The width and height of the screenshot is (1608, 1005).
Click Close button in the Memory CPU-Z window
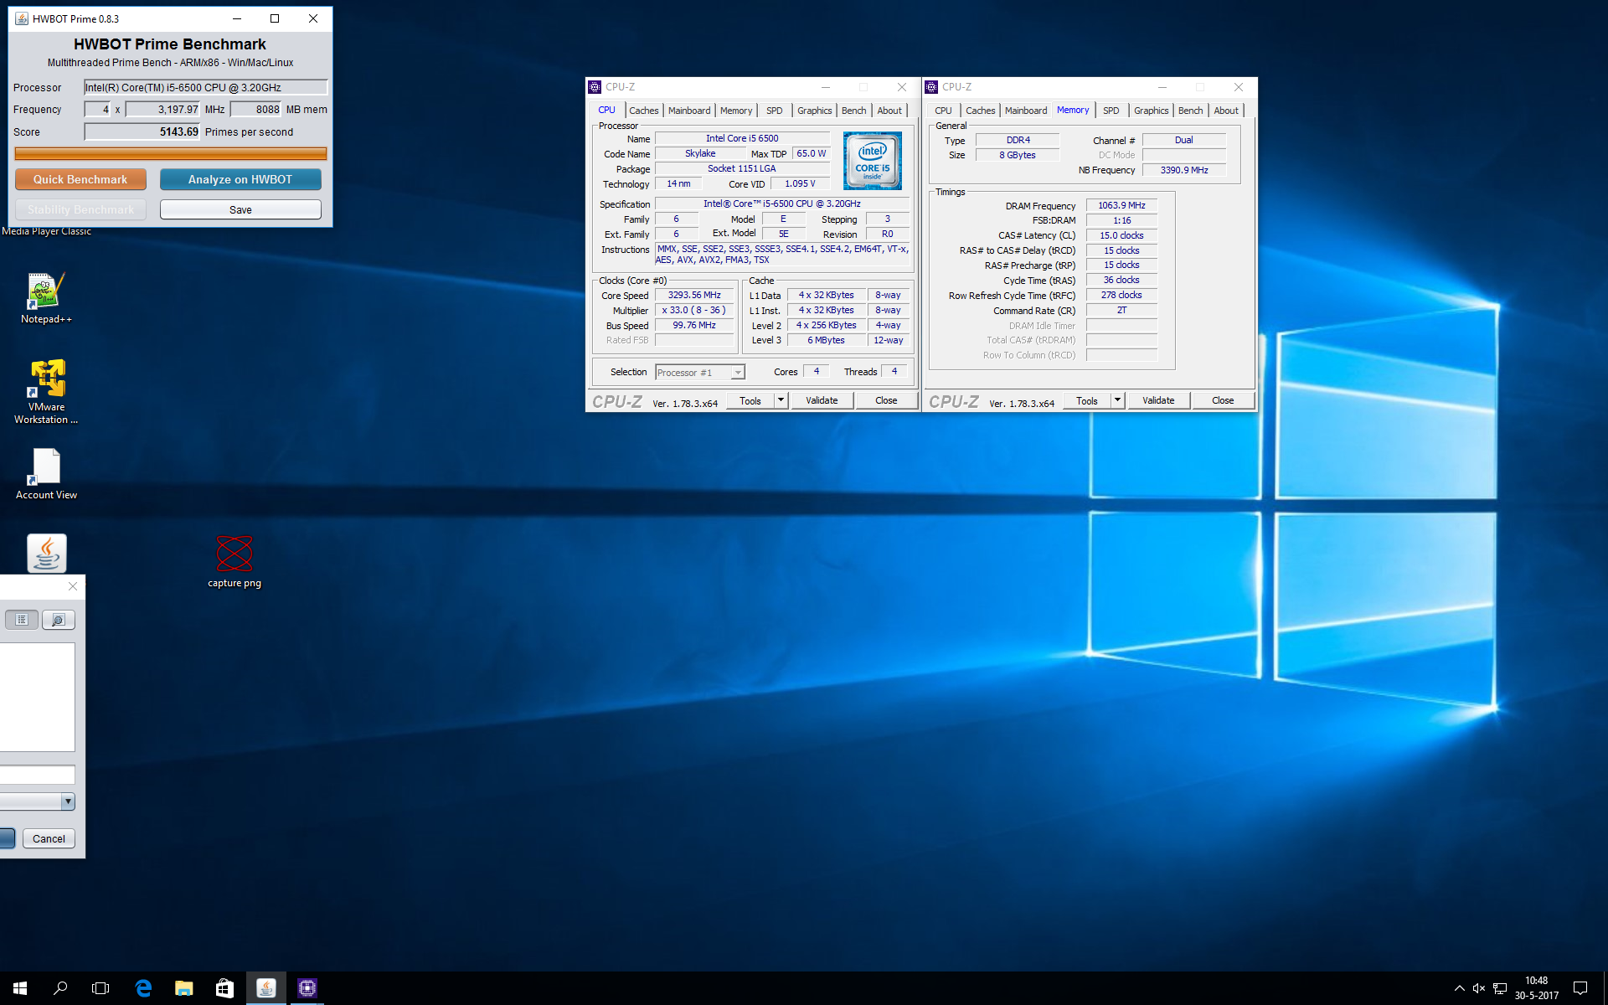click(1223, 400)
